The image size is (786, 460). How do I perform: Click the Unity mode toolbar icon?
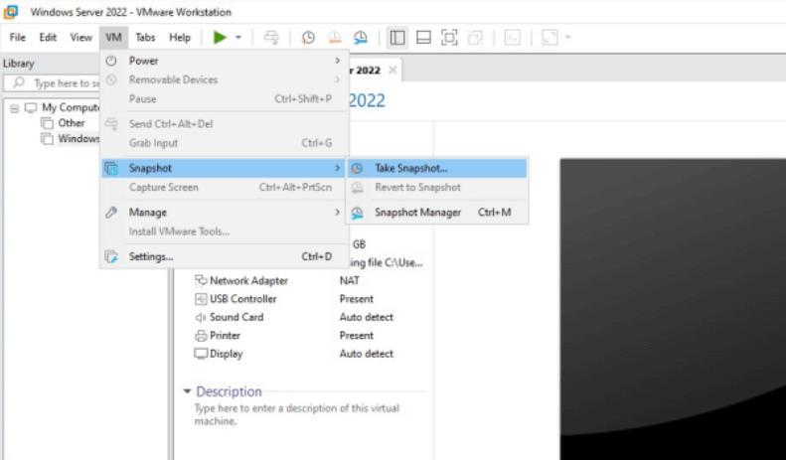[475, 37]
